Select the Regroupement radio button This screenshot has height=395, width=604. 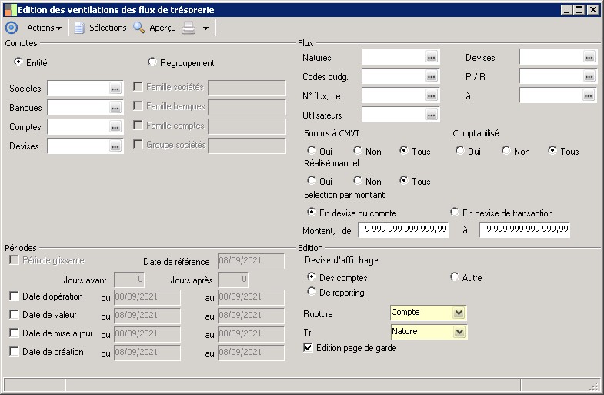[152, 62]
